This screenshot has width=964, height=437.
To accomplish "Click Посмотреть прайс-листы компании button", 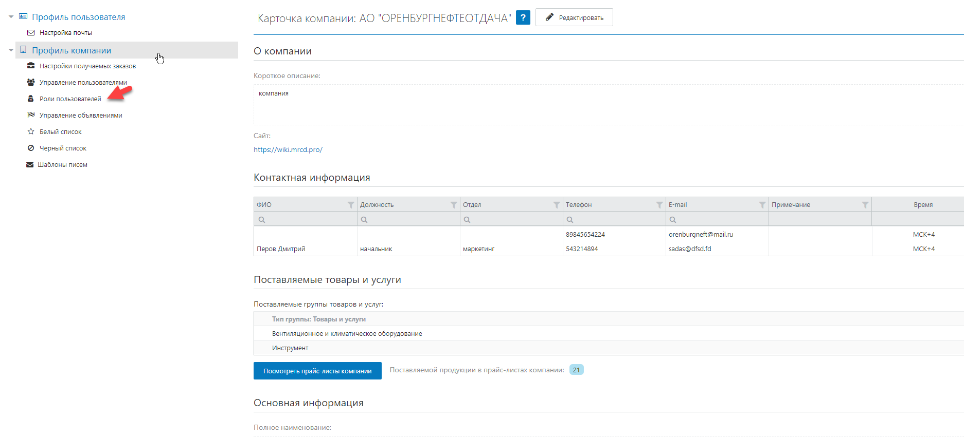I will coord(317,371).
